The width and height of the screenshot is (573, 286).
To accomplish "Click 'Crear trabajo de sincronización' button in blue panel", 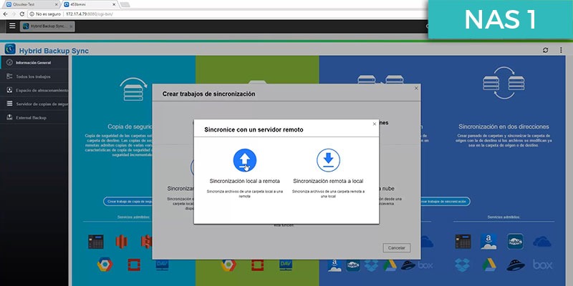I will [445, 202].
